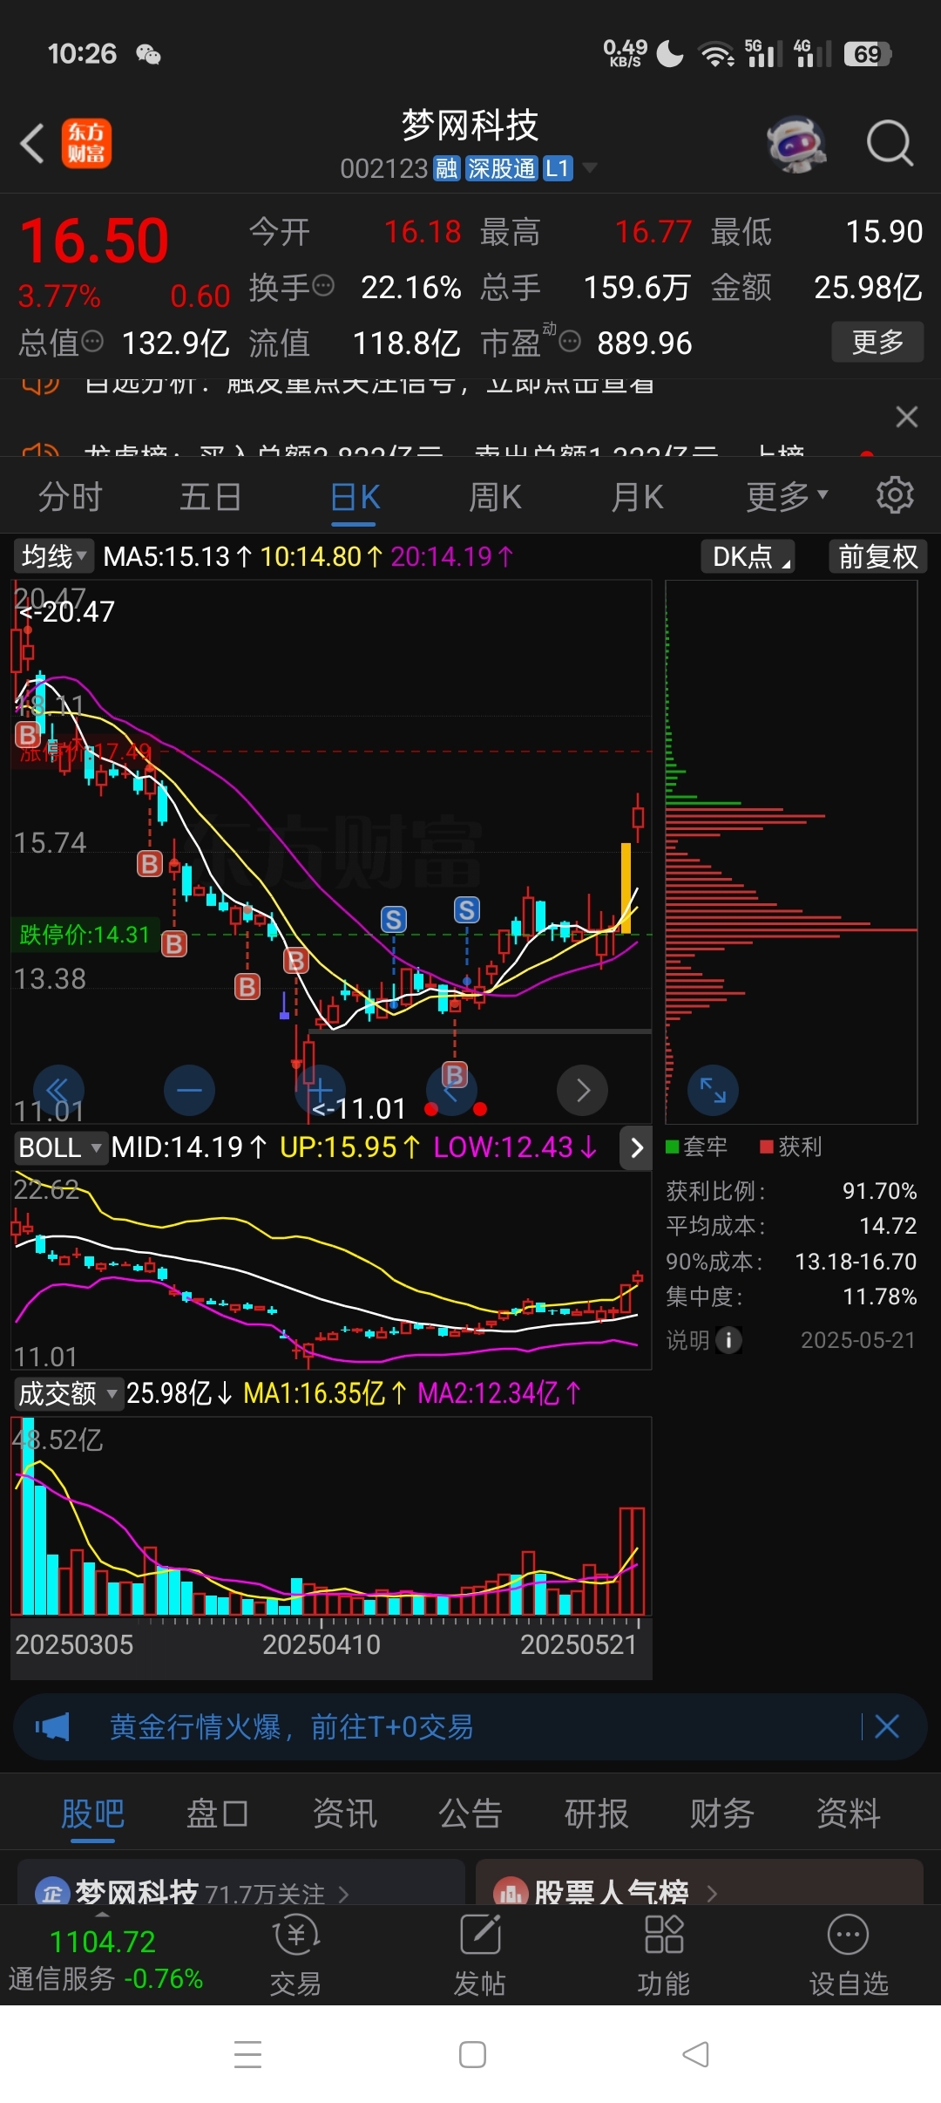
Task: Close the notification ticker banner
Action: tap(907, 417)
